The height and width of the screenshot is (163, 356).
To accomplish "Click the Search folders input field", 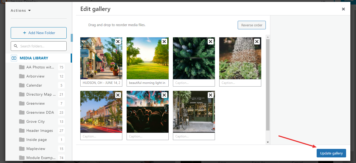I will point(39,46).
